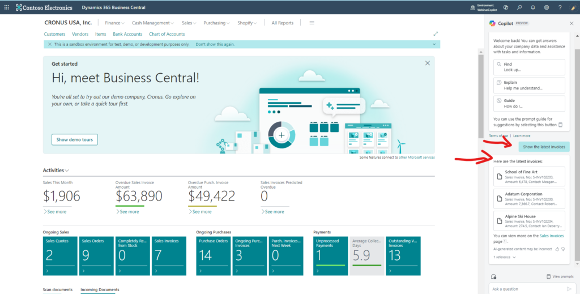580x294 pixels.
Task: Open the help question mark icon
Action: point(560,7)
